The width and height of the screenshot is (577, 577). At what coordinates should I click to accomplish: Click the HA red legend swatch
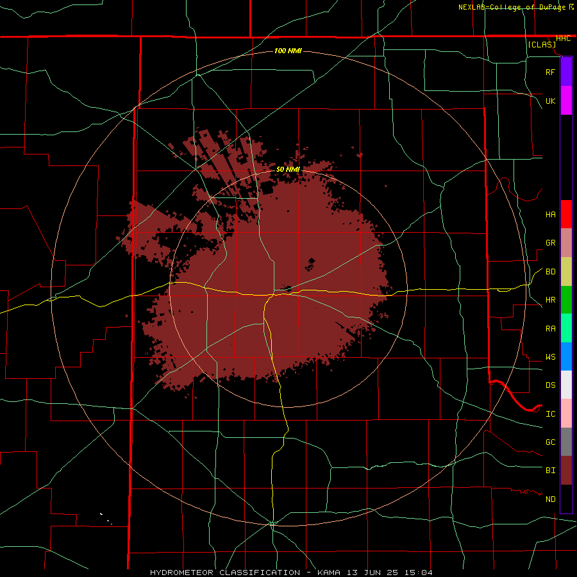point(566,214)
